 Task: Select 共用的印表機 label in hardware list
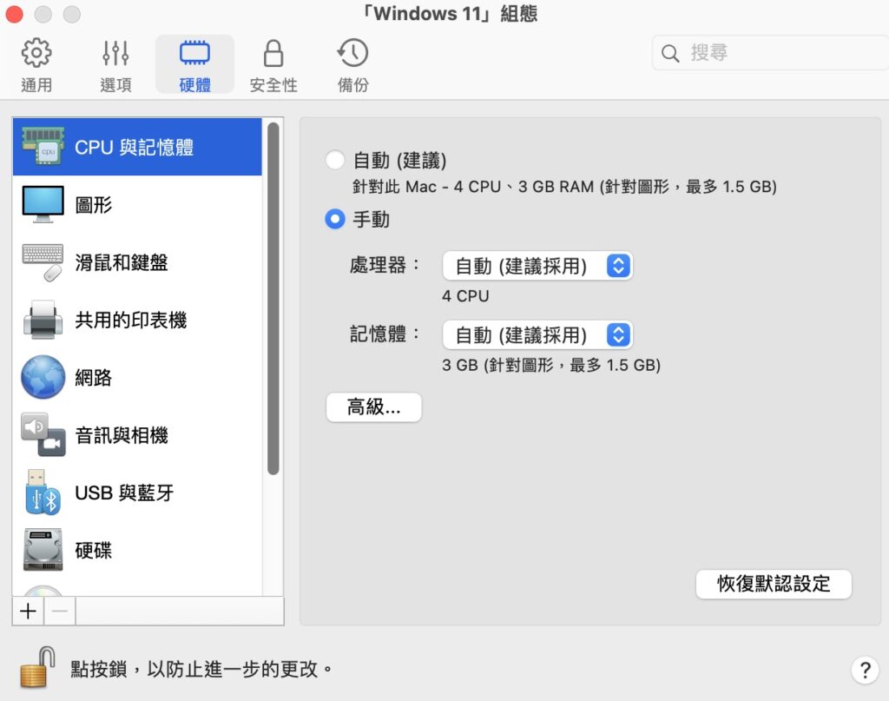pyautogui.click(x=131, y=321)
